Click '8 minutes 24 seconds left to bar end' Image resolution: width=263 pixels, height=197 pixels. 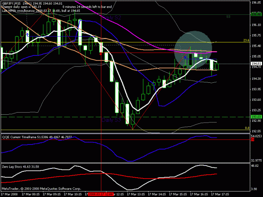click(x=87, y=7)
